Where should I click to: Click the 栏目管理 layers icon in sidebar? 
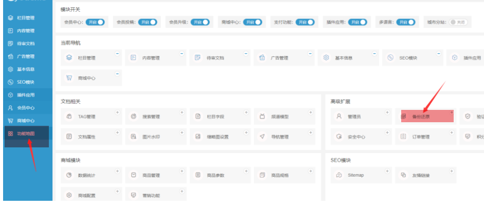[10, 18]
